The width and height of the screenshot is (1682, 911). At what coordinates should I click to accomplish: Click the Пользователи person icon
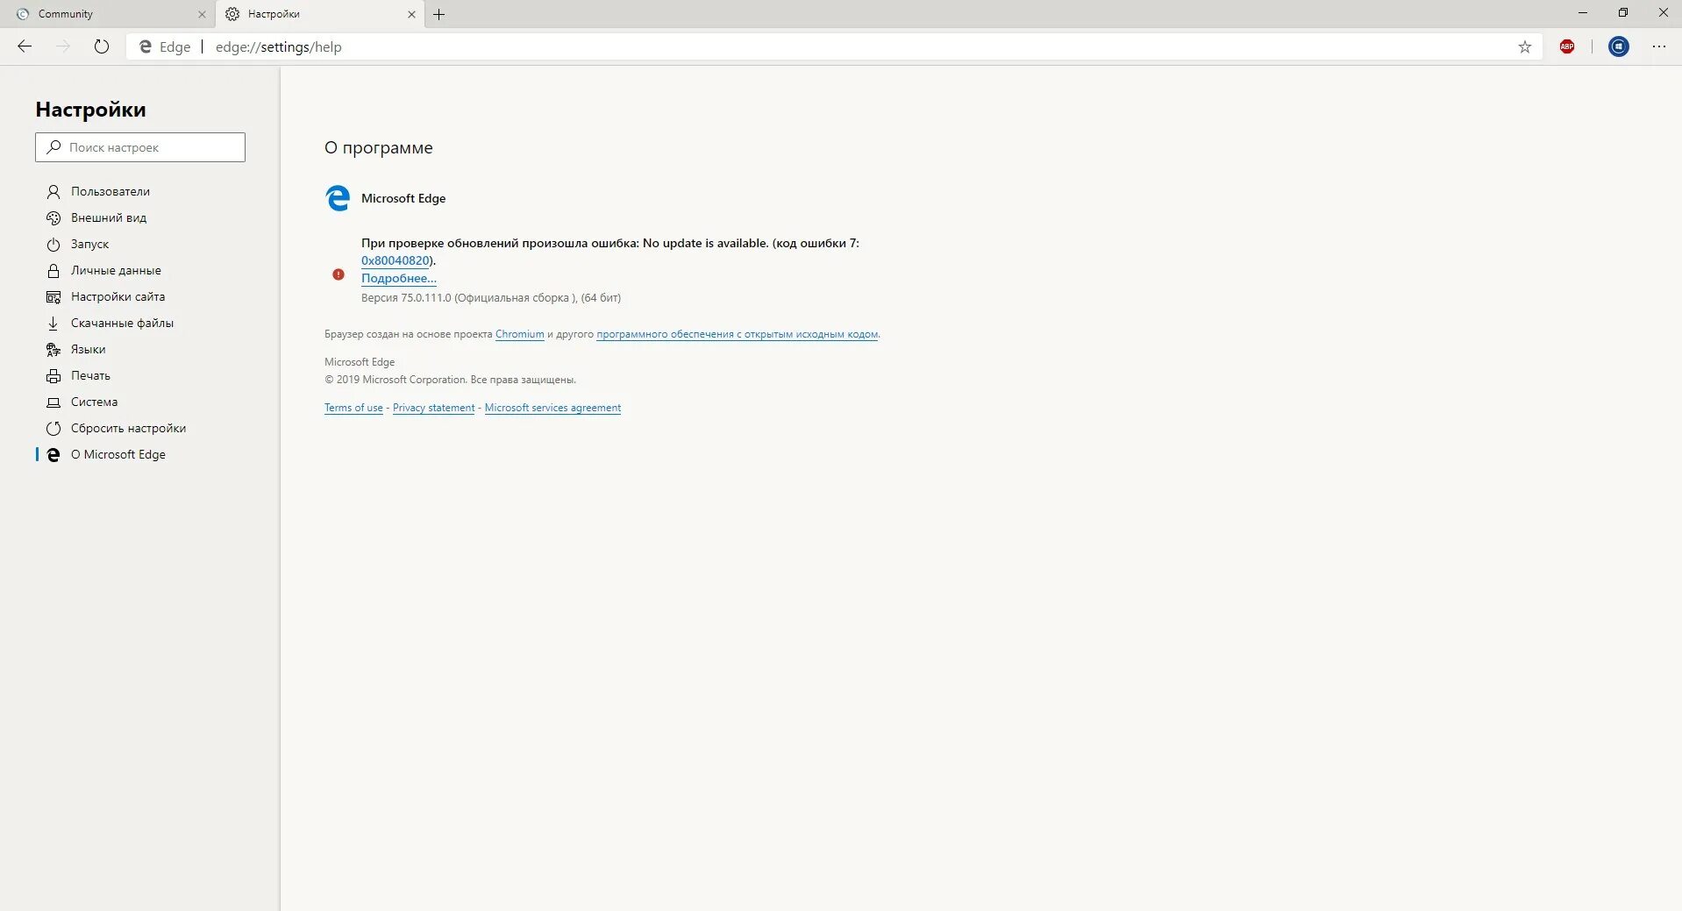point(53,191)
